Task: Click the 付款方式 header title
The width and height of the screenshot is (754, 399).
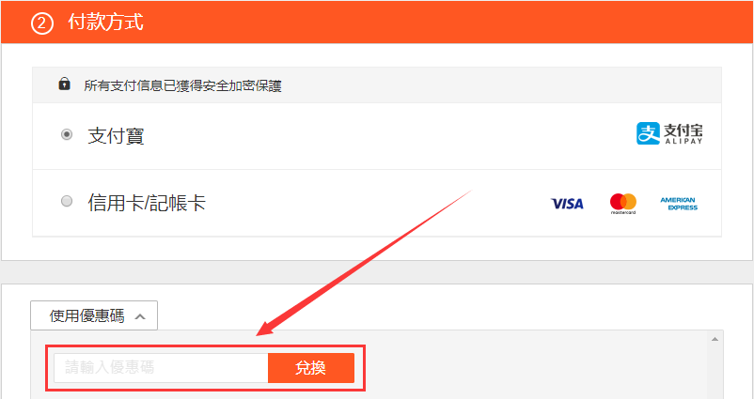Action: coord(105,23)
